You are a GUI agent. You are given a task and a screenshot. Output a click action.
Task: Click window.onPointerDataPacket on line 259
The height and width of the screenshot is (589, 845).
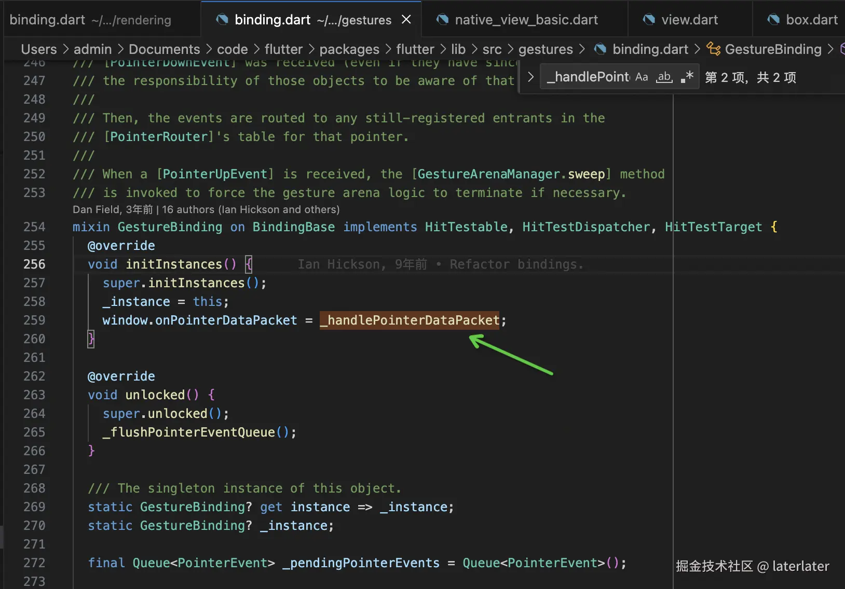(200, 320)
